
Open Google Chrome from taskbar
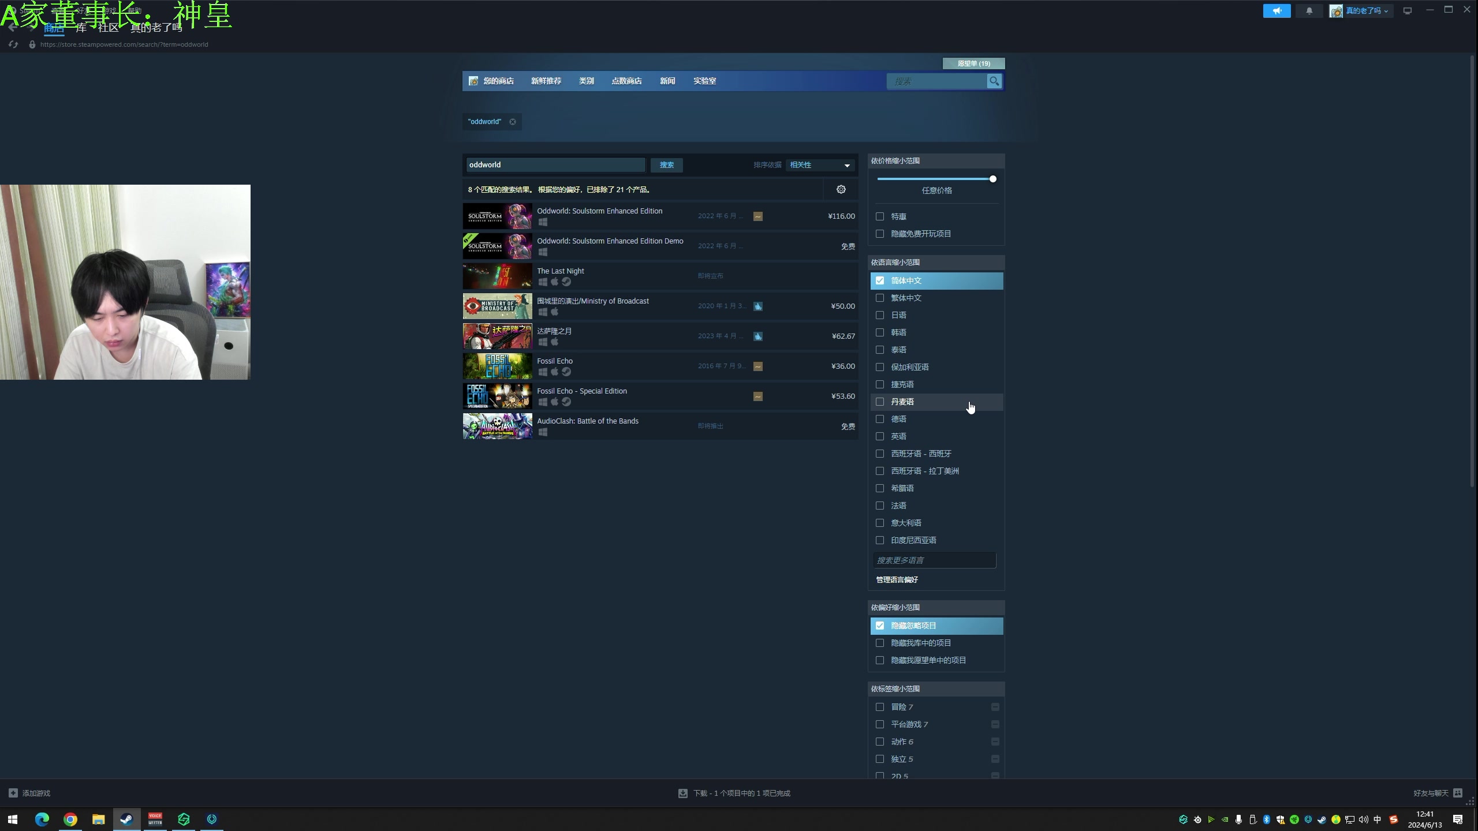[70, 819]
